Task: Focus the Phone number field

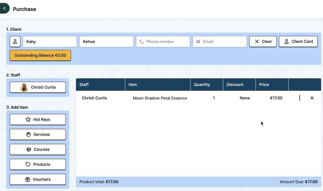Action: tap(163, 42)
